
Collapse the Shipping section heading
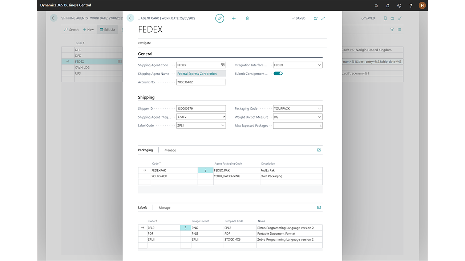[x=146, y=97]
